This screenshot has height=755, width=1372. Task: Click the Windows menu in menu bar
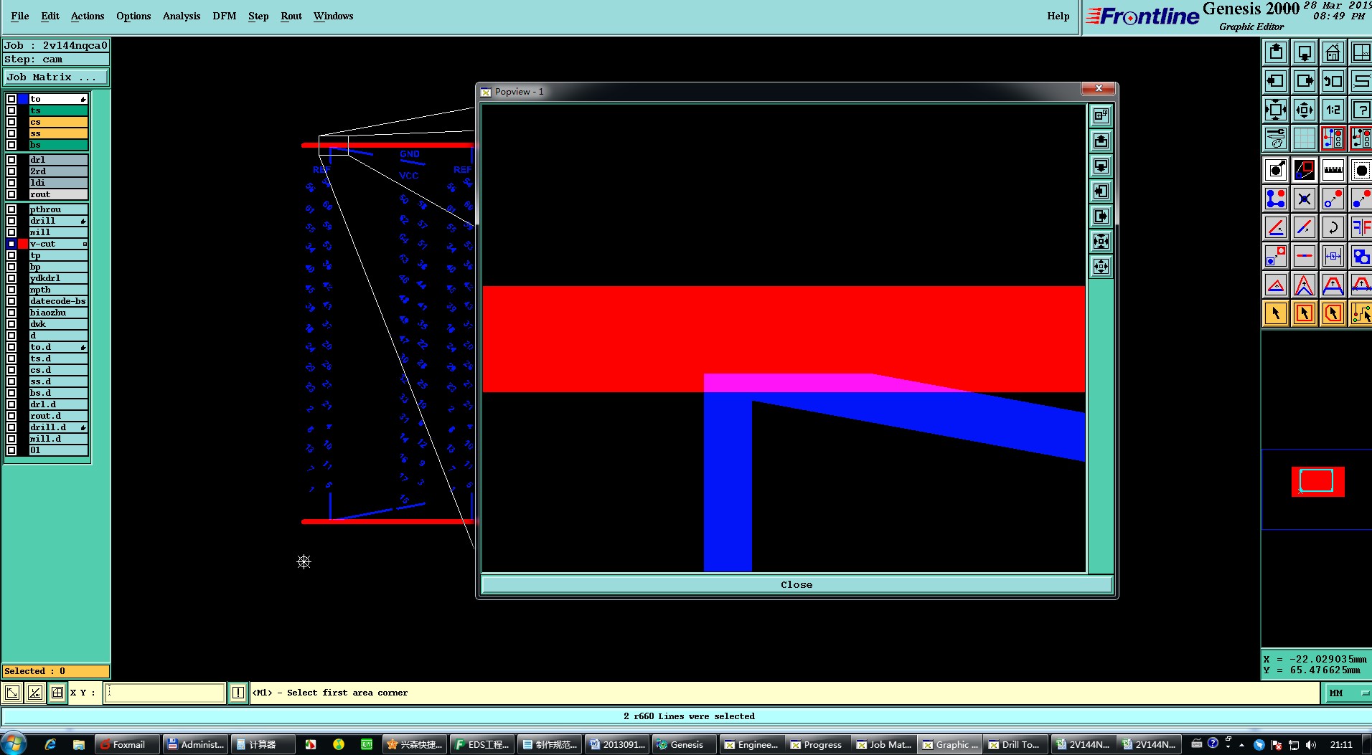333,16
